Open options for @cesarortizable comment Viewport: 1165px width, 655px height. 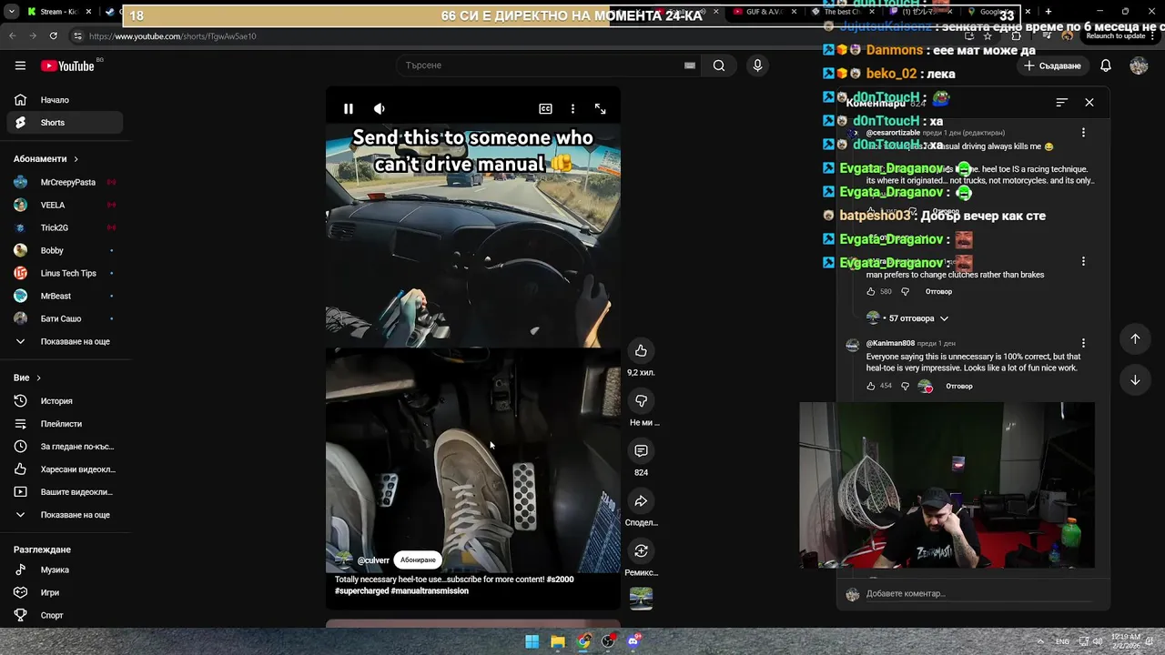[x=1083, y=133]
